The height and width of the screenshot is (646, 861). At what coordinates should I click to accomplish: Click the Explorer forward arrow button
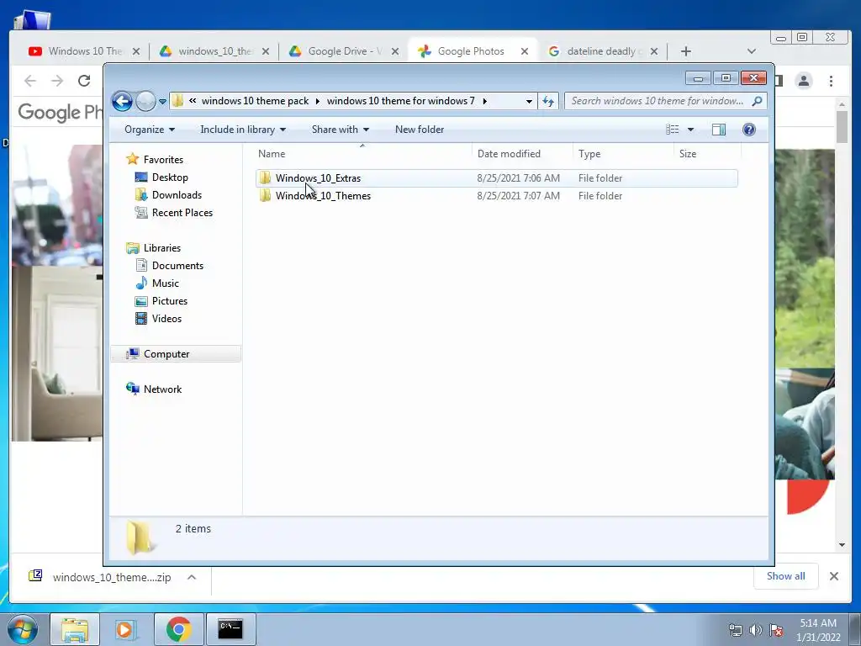(x=145, y=101)
